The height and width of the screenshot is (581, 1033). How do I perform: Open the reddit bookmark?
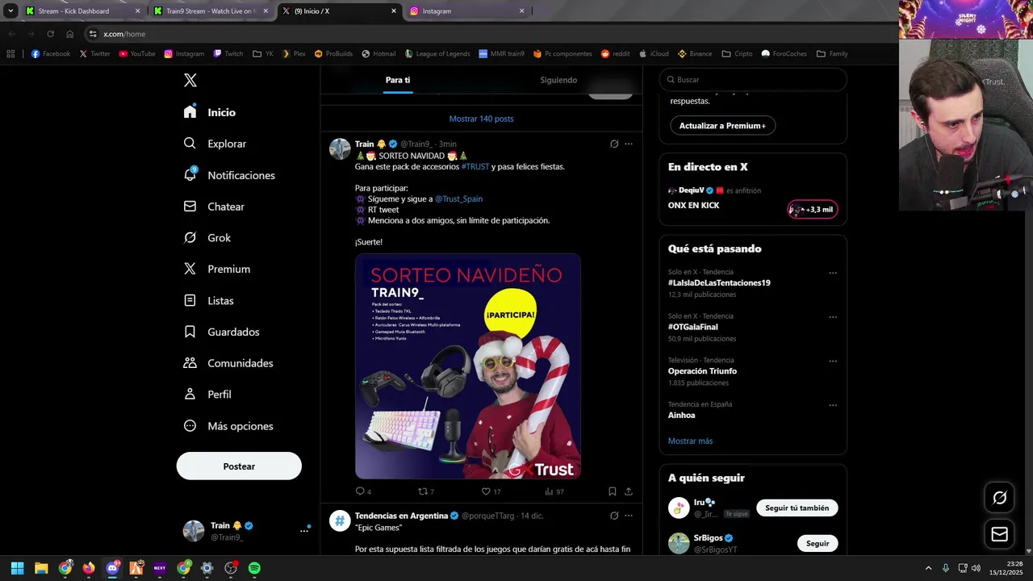pyautogui.click(x=615, y=54)
